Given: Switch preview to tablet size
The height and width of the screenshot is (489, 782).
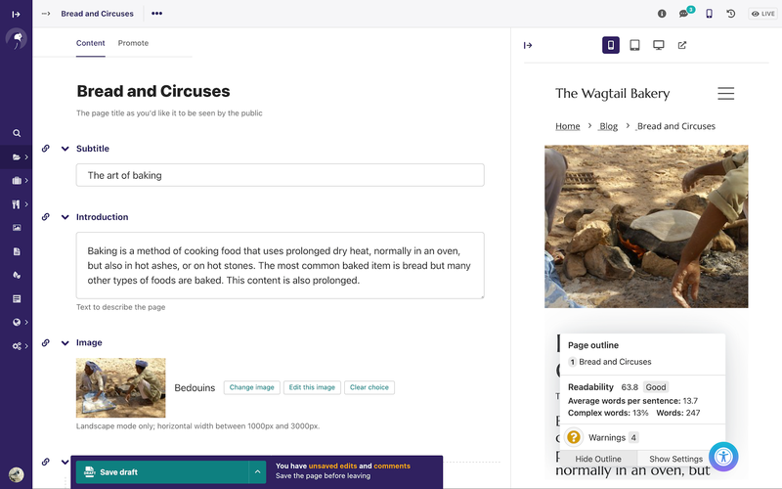Looking at the screenshot, I should [634, 45].
